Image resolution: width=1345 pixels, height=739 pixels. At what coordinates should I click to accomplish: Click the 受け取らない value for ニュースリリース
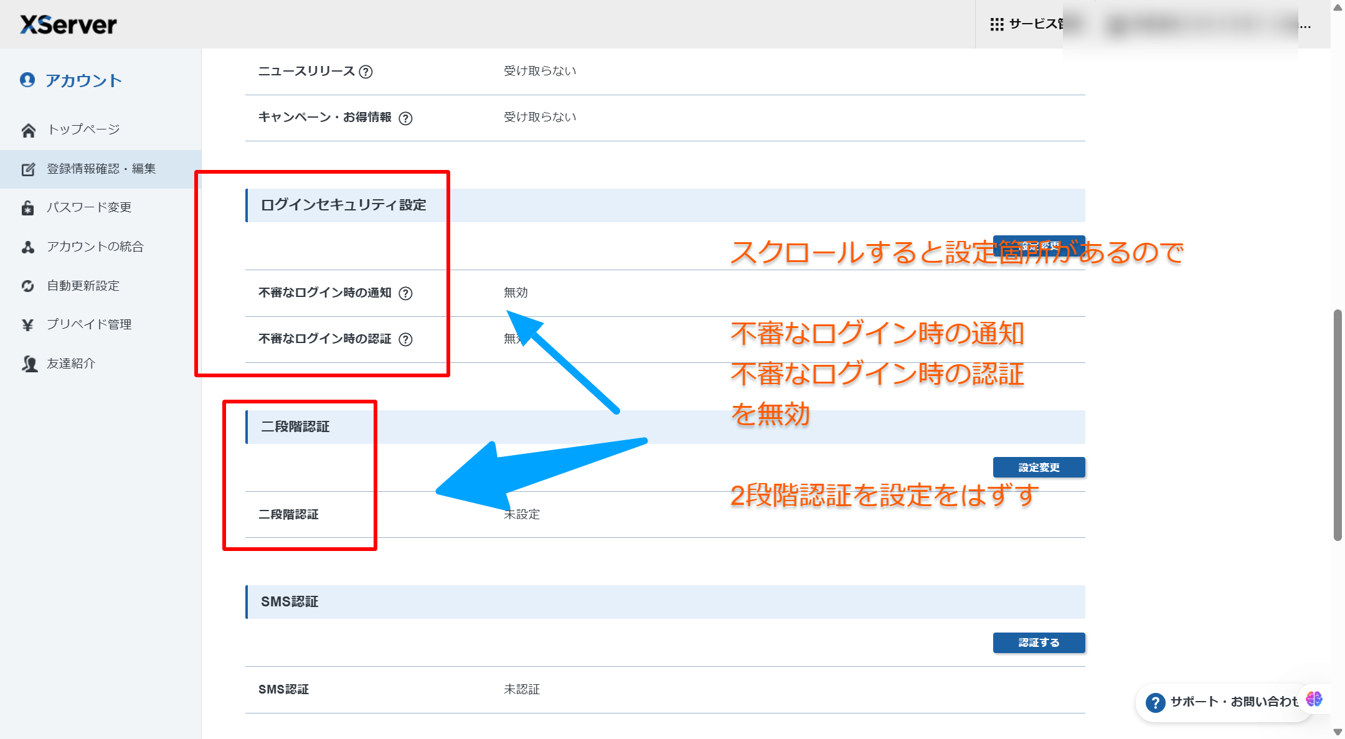(540, 71)
